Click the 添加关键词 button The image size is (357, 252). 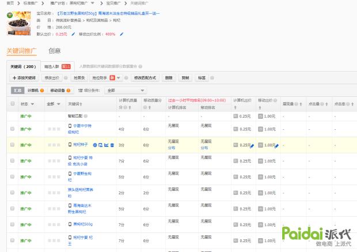click(x=24, y=78)
